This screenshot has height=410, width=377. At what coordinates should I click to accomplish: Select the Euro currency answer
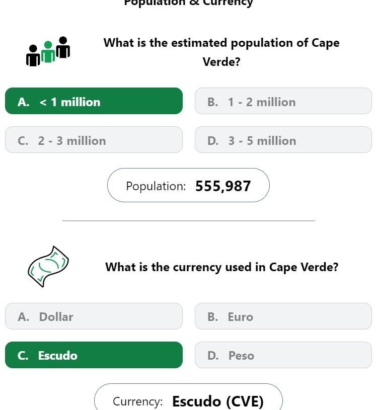pyautogui.click(x=283, y=316)
